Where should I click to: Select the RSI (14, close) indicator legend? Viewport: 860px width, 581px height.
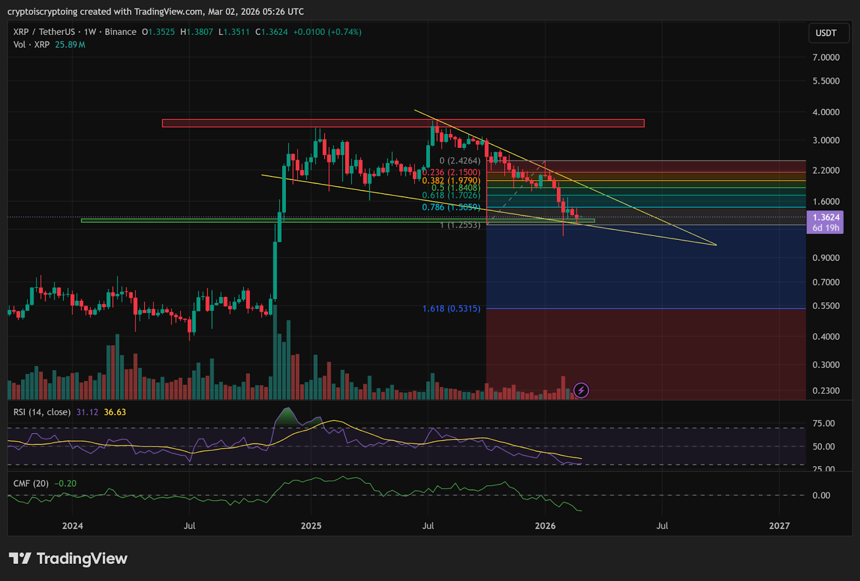(x=42, y=412)
